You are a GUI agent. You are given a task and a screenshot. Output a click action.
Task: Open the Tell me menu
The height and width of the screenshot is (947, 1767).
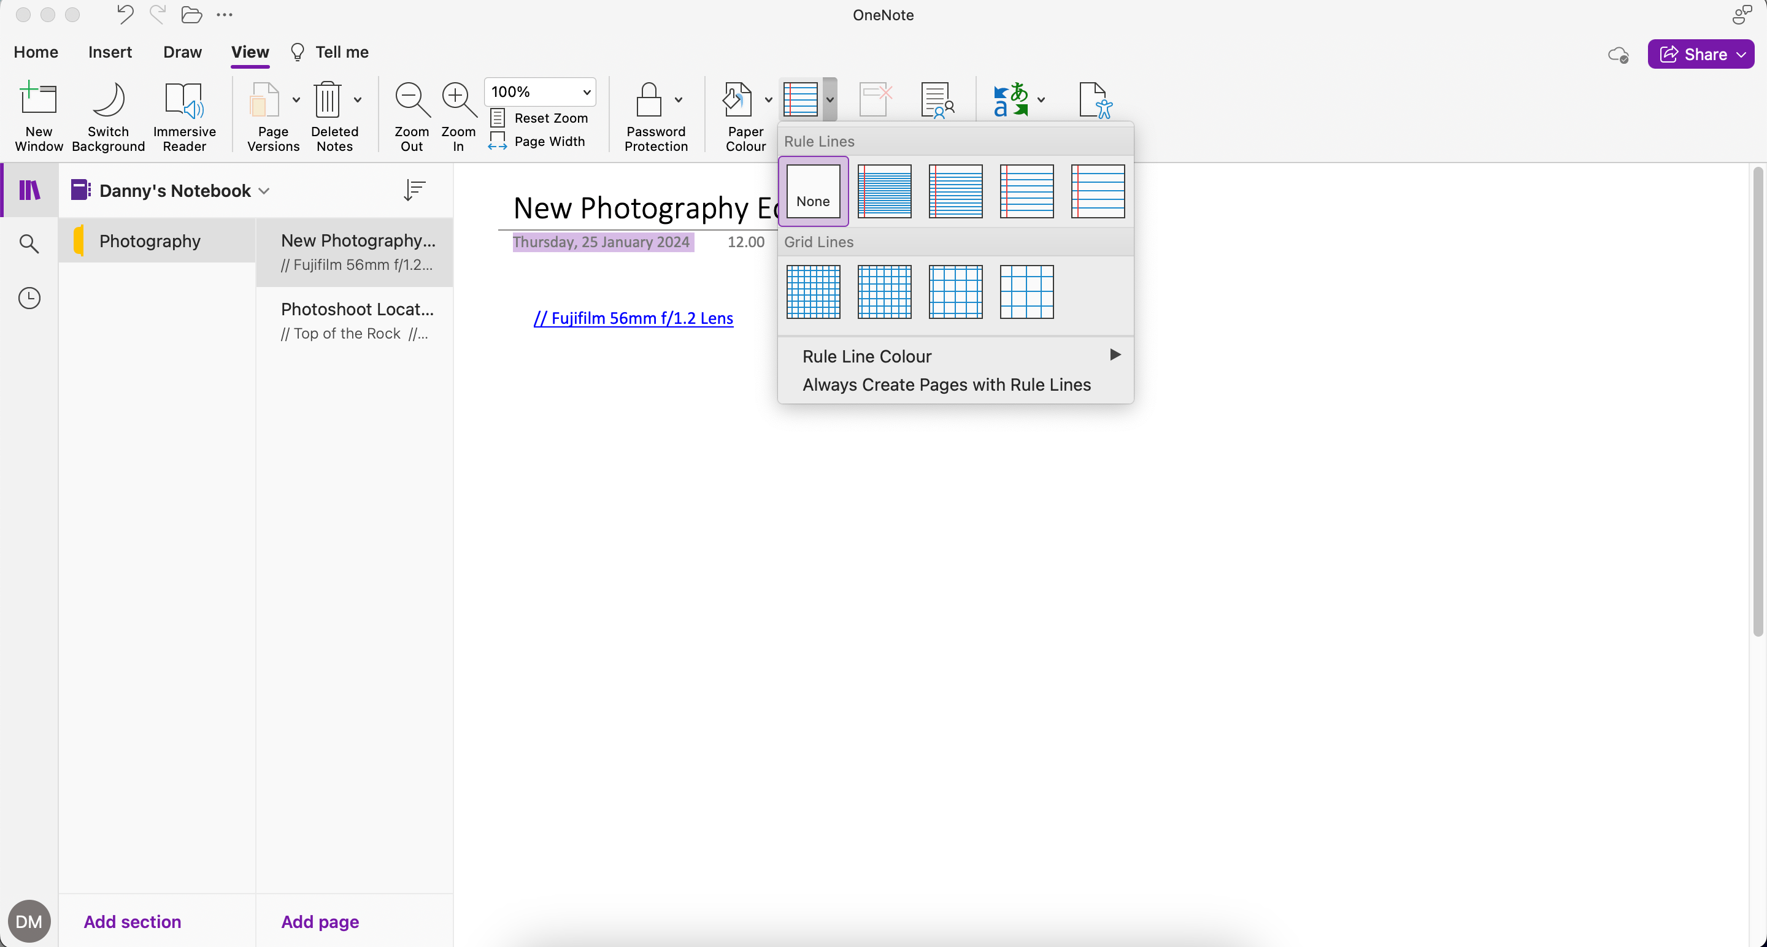click(341, 52)
